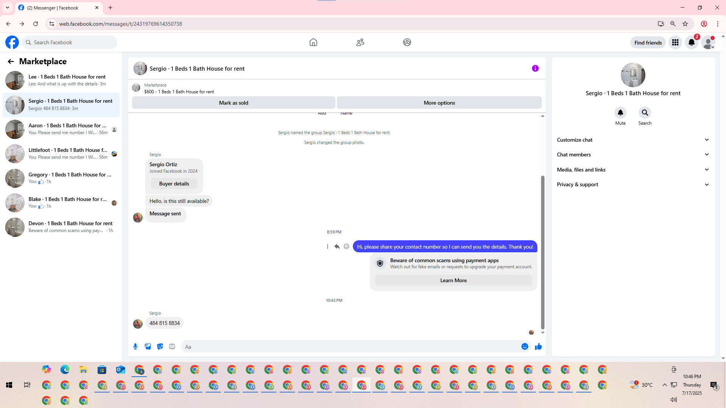The image size is (726, 408).
Task: Expand Chat members section
Action: point(633,155)
